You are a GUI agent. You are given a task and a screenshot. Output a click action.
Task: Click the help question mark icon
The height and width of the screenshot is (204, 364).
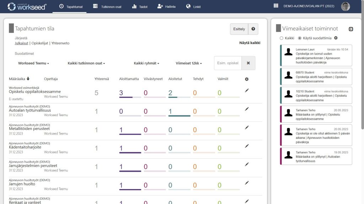pyautogui.click(x=253, y=29)
